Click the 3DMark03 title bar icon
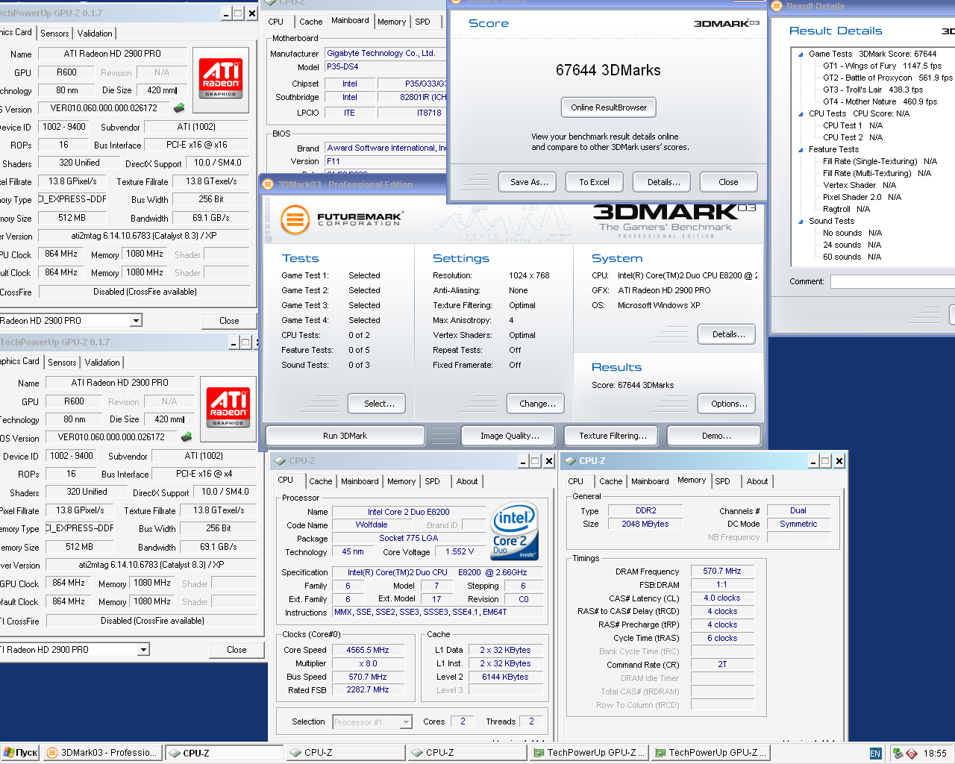Screen dimensions: 955x764 point(269,184)
